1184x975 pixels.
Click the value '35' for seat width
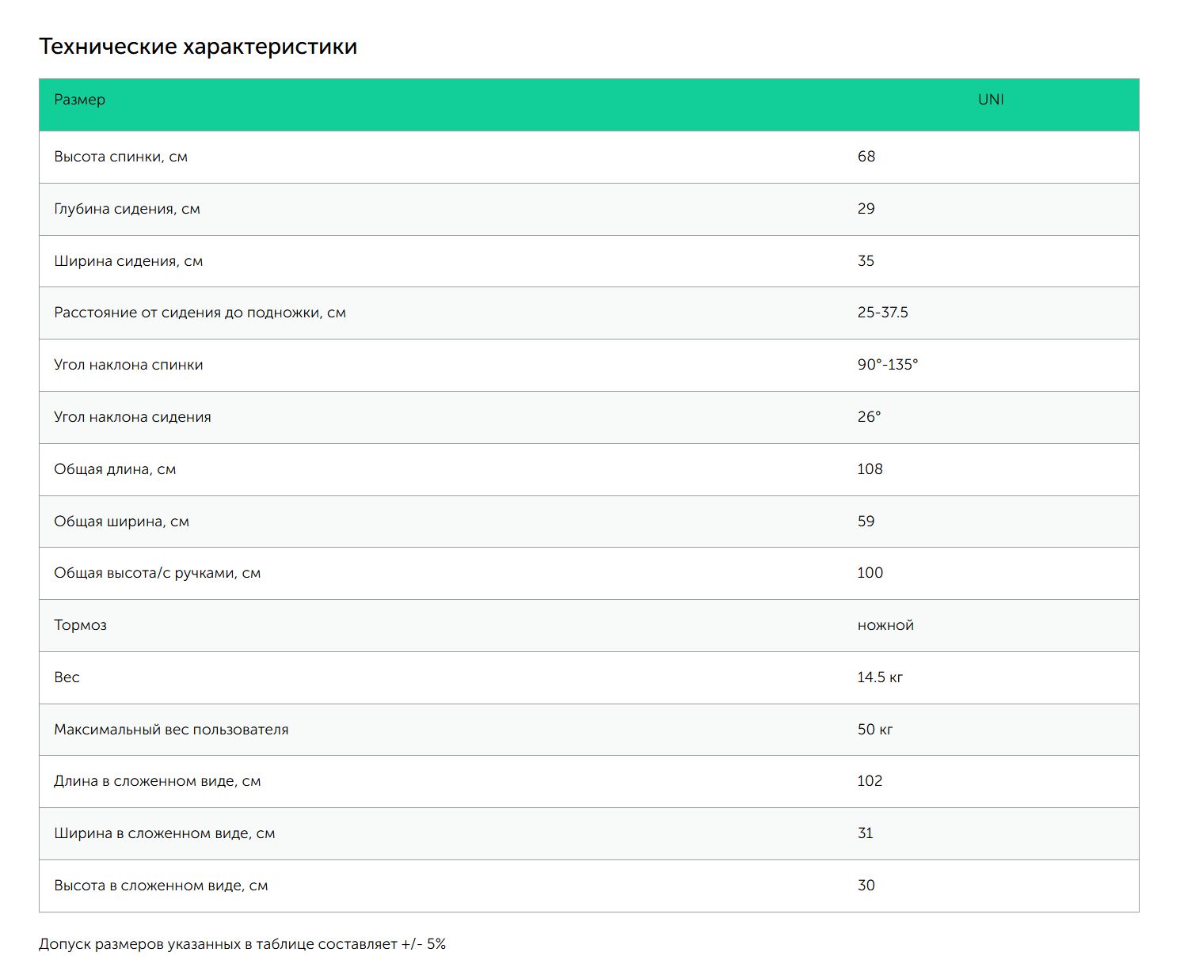[866, 261]
